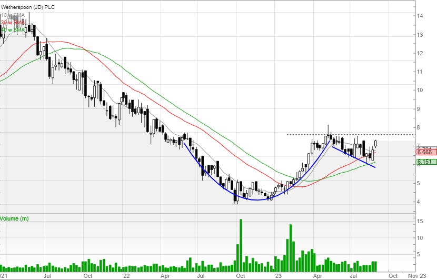Click the Volume (m) panel label
The image size is (437, 280).
14,218
